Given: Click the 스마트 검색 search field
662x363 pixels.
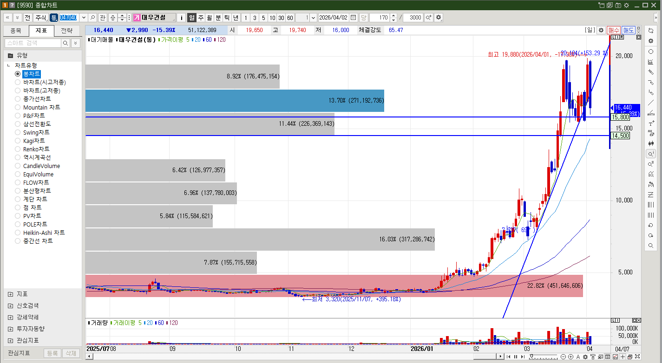Looking at the screenshot, I should [33, 43].
